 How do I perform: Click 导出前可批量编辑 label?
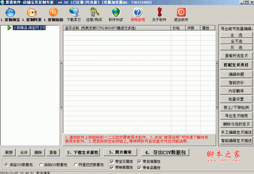(237, 29)
